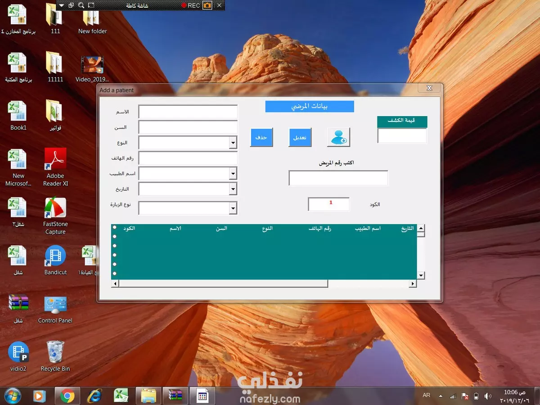The width and height of the screenshot is (540, 405).
Task: Click the rectangle region icon on recorder bar
Action: click(x=91, y=5)
